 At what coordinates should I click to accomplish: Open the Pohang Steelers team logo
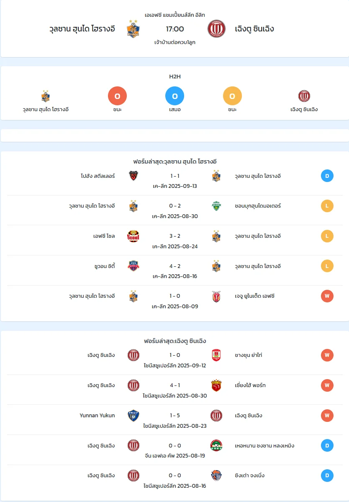tap(133, 176)
